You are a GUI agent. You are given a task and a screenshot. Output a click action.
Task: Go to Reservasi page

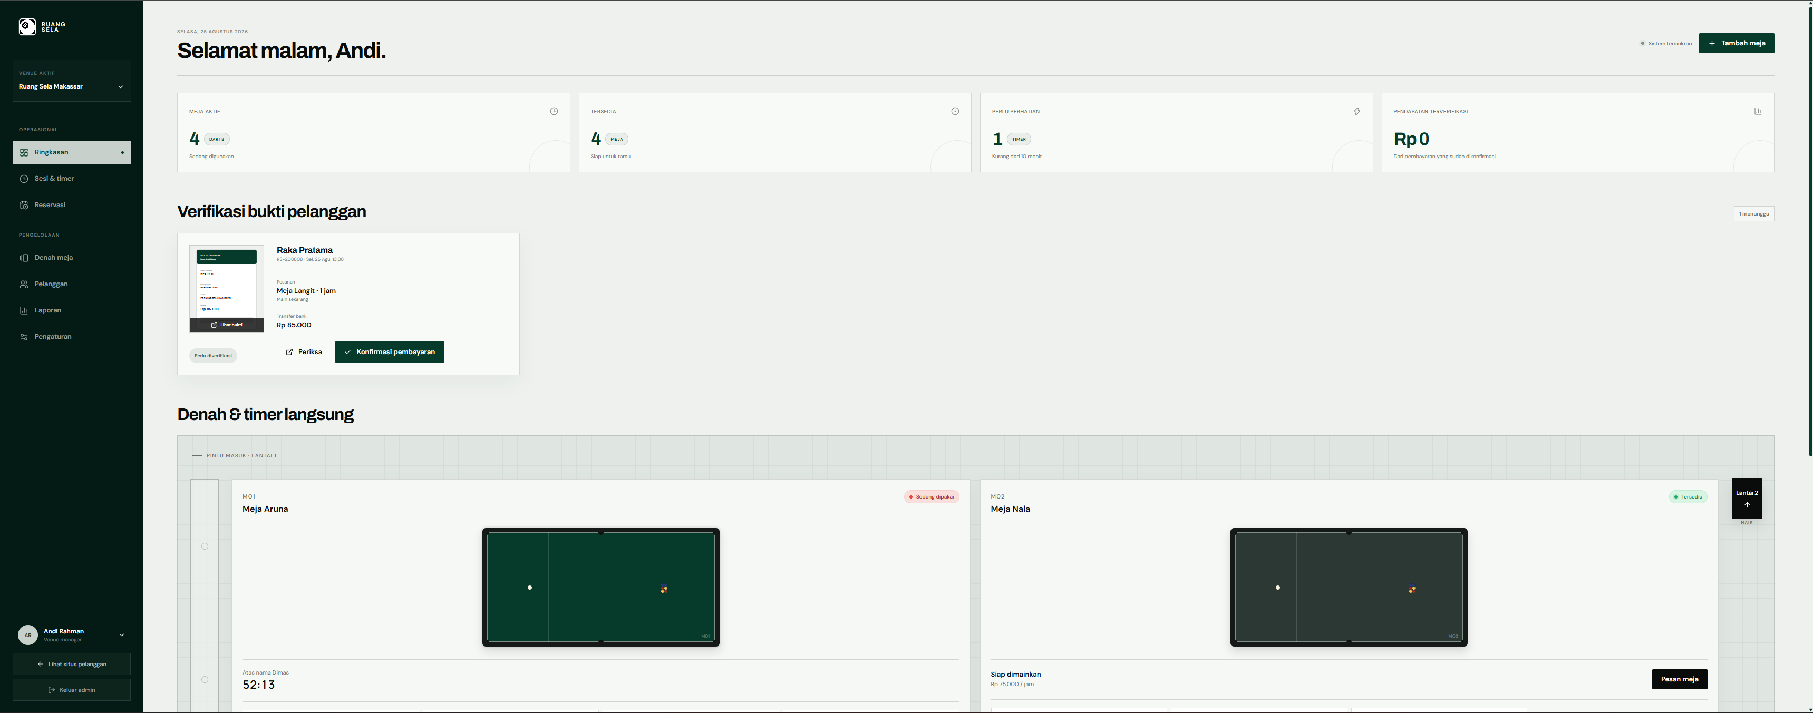pyautogui.click(x=71, y=205)
